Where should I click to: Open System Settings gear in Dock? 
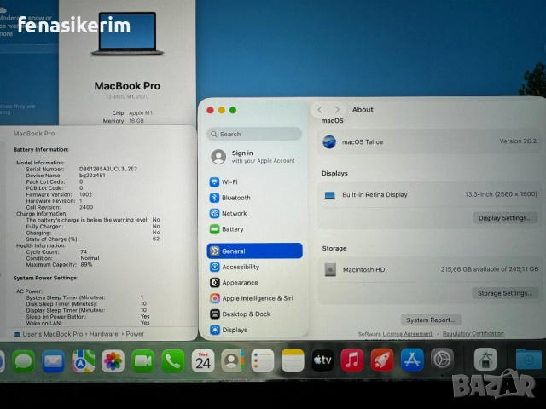coord(442,360)
